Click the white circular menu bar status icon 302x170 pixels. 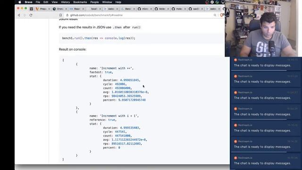click(x=212, y=2)
